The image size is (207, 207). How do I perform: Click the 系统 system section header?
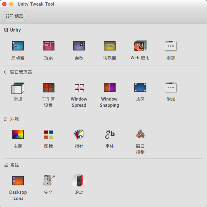pyautogui.click(x=11, y=165)
